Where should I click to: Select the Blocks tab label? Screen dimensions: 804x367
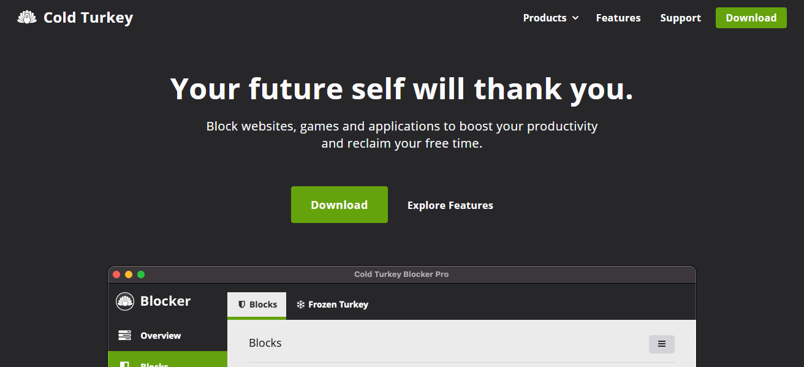click(x=264, y=305)
